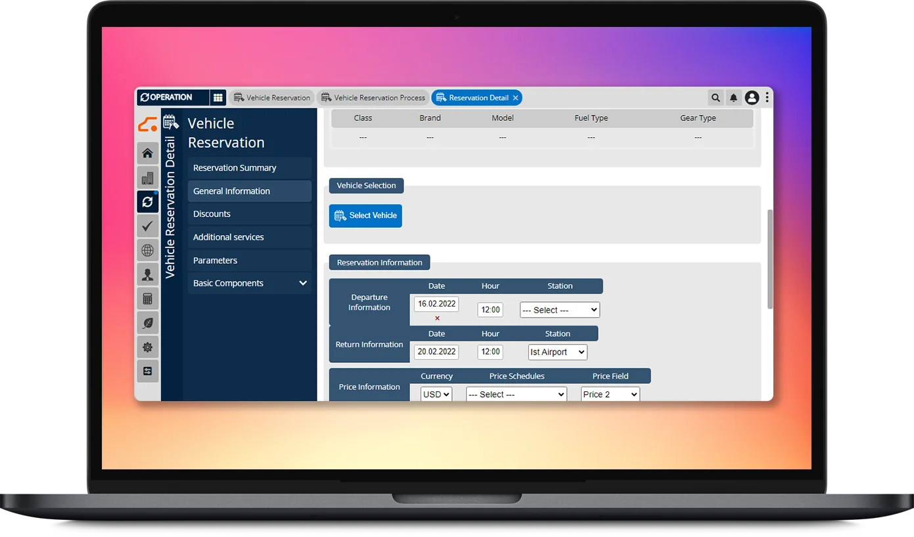Open the departure Station dropdown
This screenshot has height=537, width=914.
click(559, 310)
